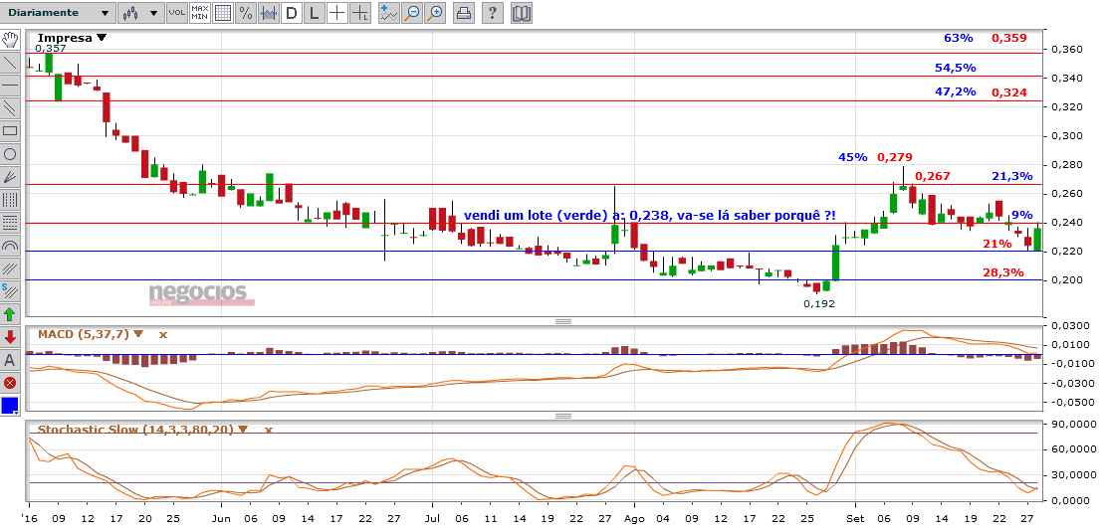The width and height of the screenshot is (1102, 531).
Task: Toggle the crosshair with L option
Action: coord(359,13)
